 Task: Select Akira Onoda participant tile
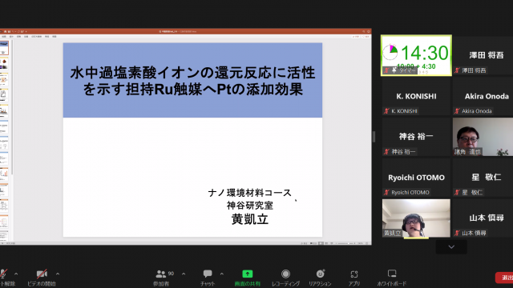[x=483, y=96]
